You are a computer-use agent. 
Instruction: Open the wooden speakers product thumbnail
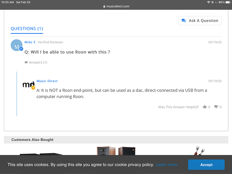(116, 151)
